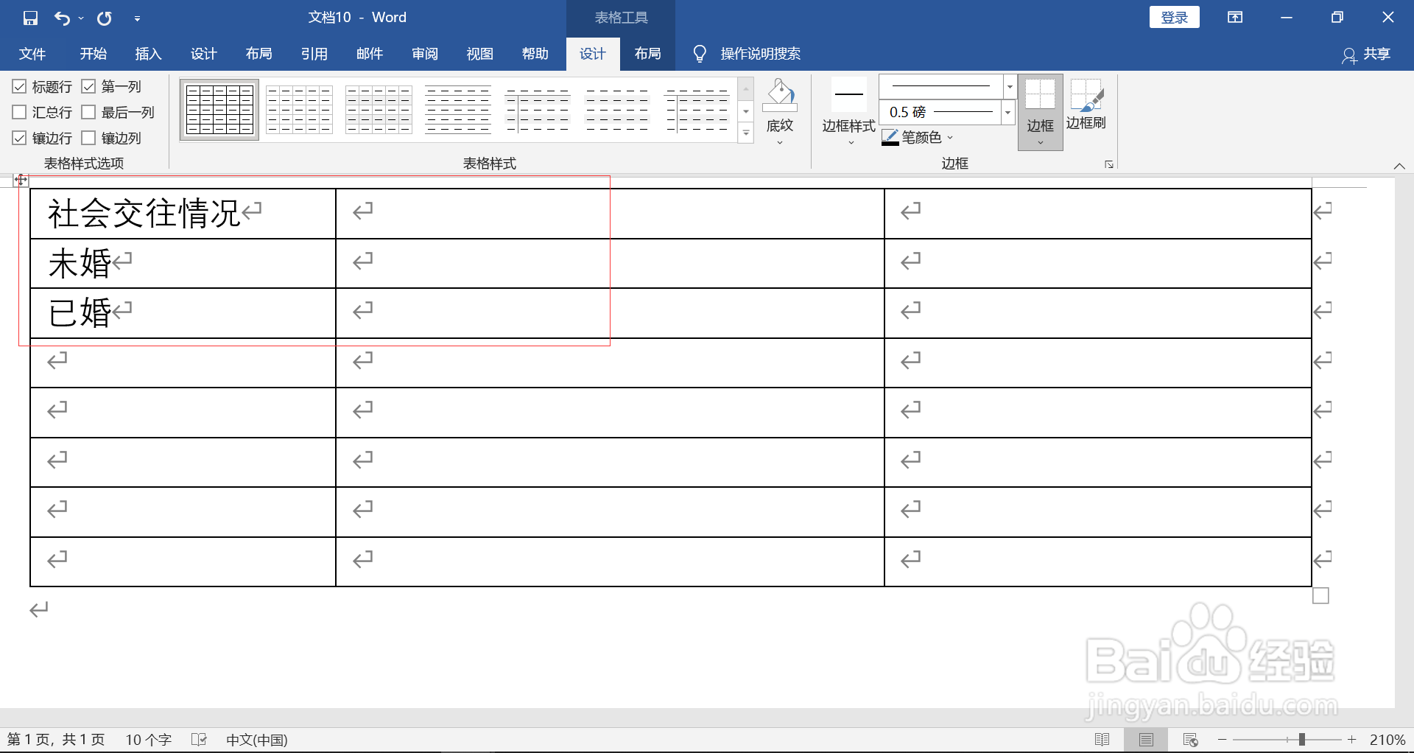Open the 文件 menu
This screenshot has width=1414, height=753.
pos(32,53)
